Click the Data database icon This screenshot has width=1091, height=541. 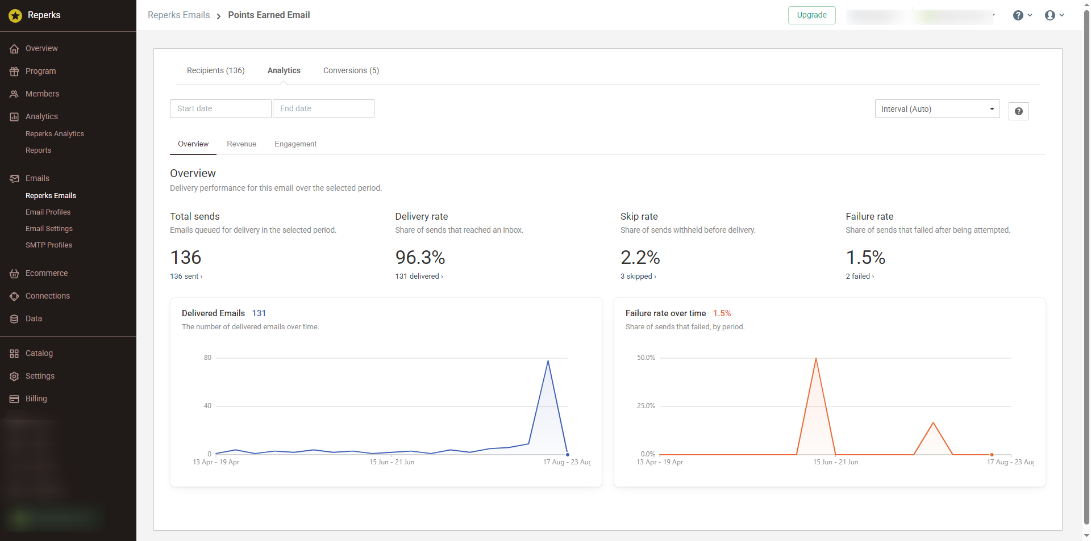(14, 319)
